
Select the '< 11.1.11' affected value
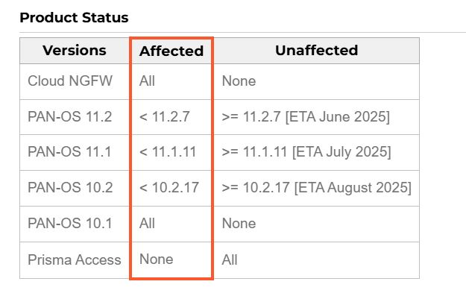pos(168,152)
